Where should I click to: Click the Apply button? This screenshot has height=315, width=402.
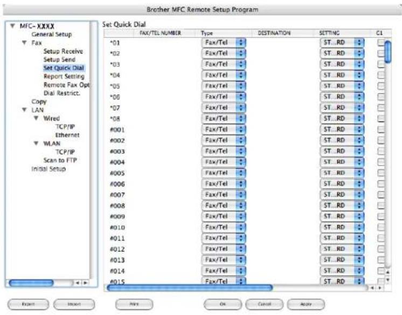coord(306,304)
